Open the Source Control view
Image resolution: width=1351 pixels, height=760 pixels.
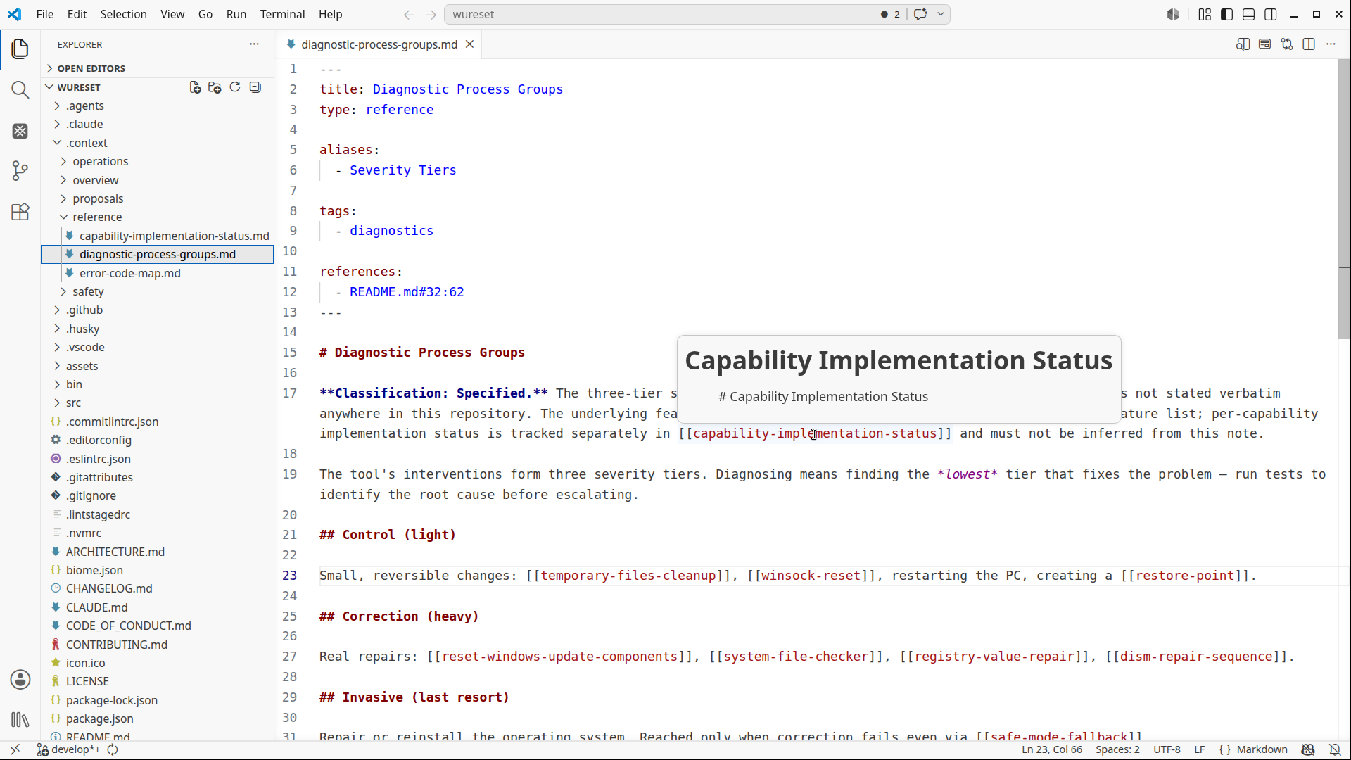20,171
